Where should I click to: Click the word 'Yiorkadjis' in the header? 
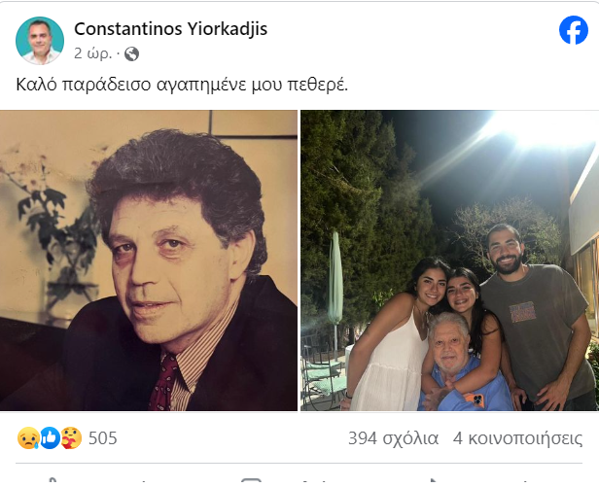[228, 29]
